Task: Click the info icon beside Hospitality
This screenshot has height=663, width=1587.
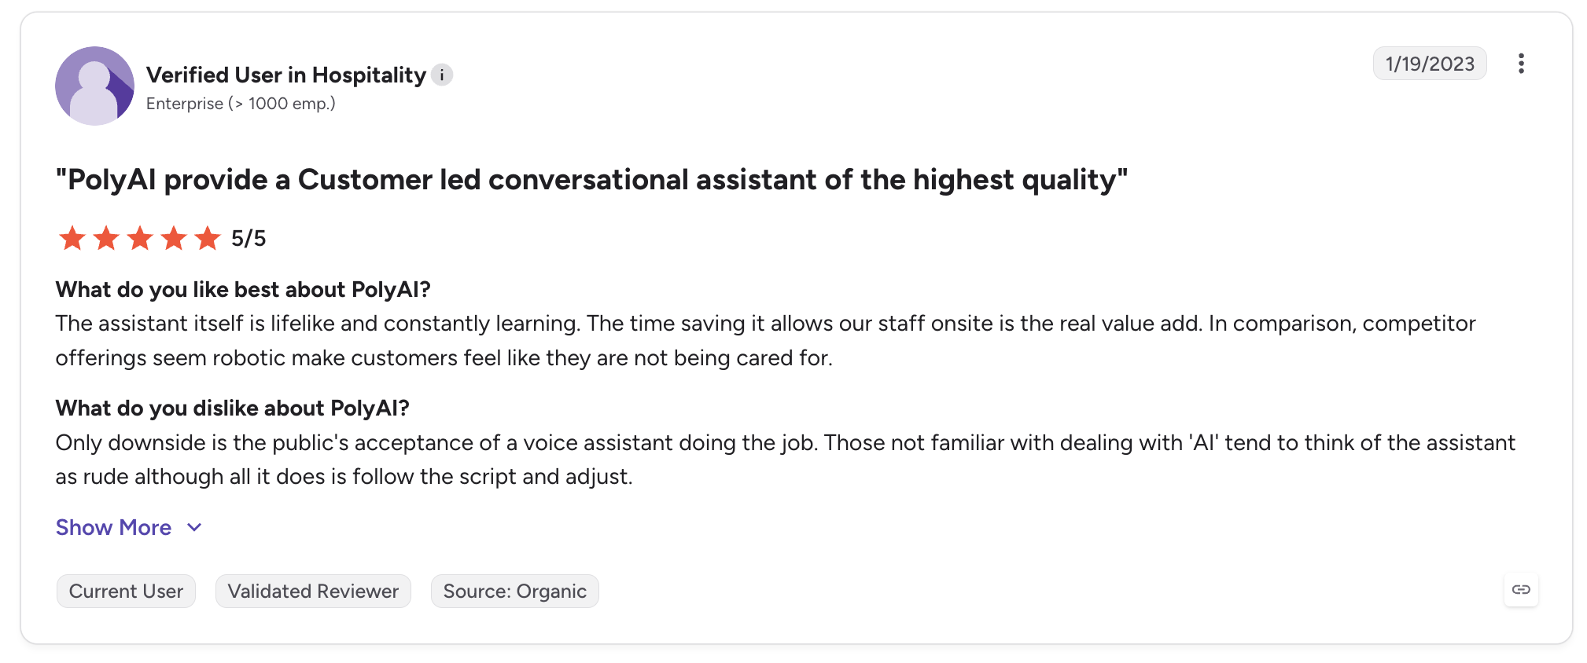Action: click(442, 75)
